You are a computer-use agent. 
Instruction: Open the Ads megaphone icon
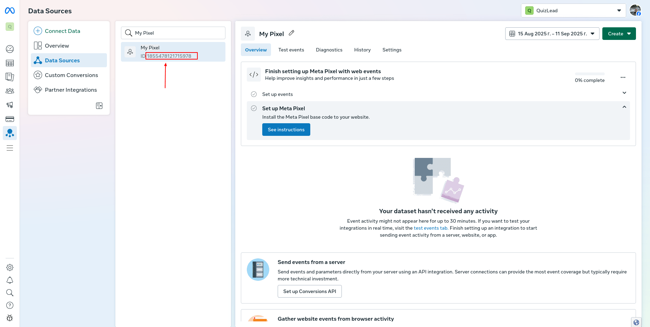click(x=10, y=105)
